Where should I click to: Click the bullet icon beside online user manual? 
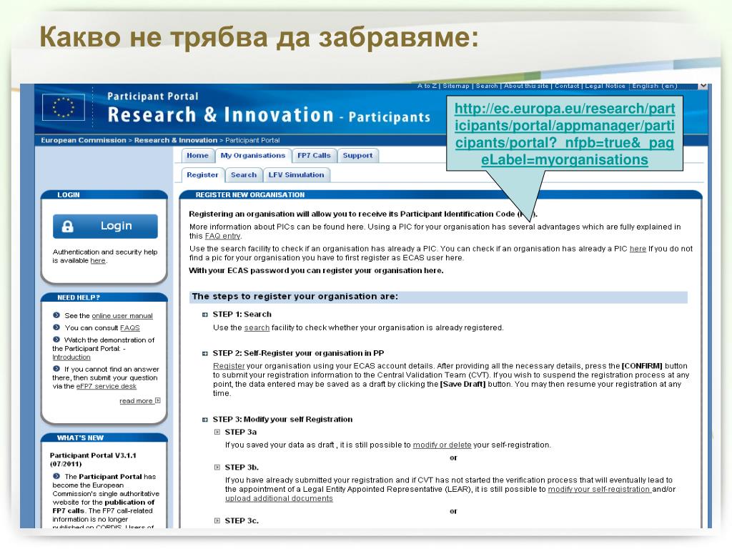click(x=56, y=315)
